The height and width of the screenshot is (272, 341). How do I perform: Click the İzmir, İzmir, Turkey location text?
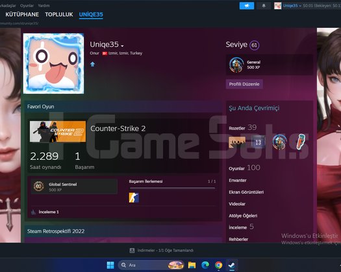point(125,53)
